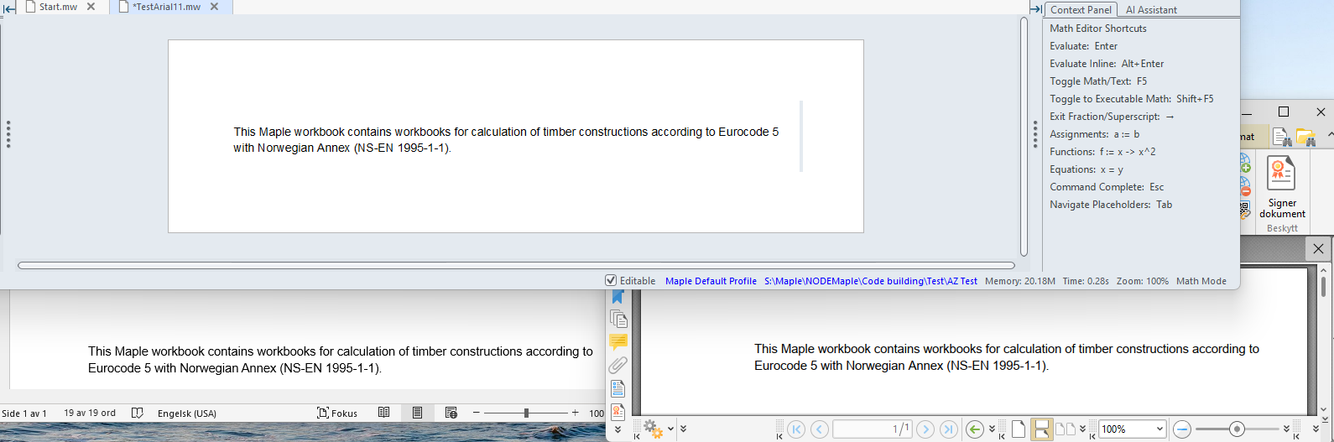Open the attachments paperclip panel

point(618,365)
